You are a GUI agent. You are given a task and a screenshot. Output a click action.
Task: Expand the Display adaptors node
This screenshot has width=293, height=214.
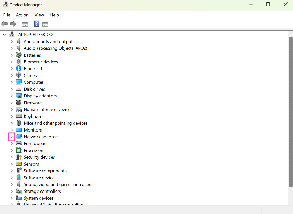[x=11, y=96]
